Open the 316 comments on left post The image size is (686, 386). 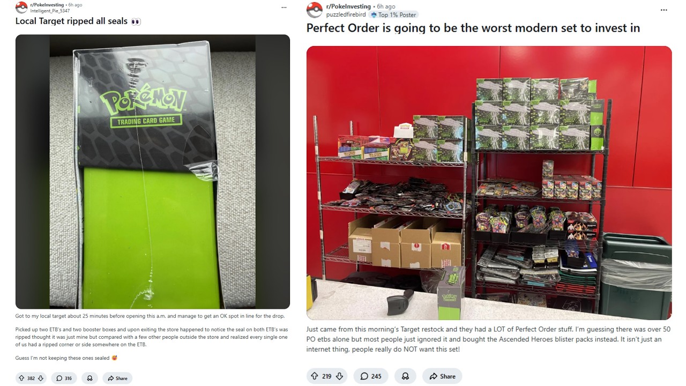[x=64, y=378]
